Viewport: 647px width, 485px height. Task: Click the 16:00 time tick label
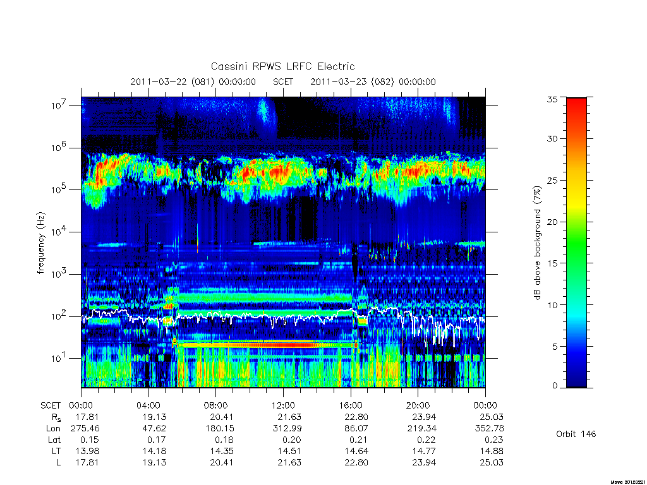(351, 405)
